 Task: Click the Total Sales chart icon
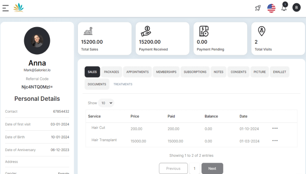[x=88, y=31]
